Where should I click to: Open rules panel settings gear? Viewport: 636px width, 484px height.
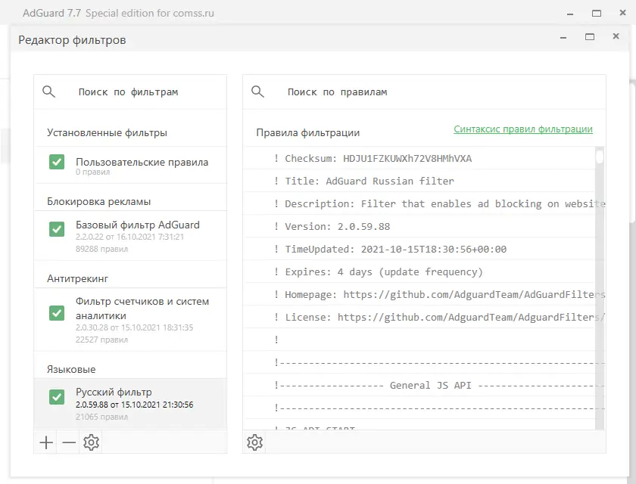pos(255,443)
